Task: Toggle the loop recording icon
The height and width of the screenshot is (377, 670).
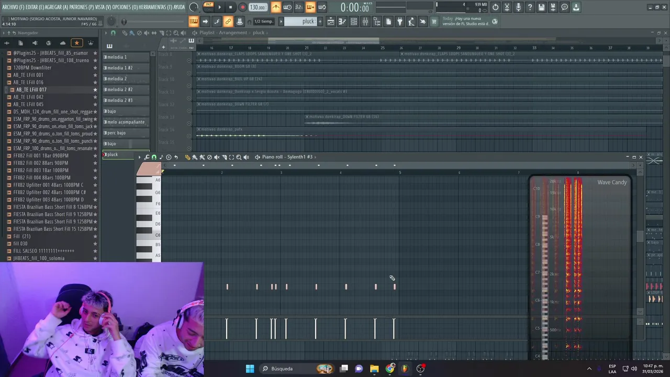Action: pos(322,7)
